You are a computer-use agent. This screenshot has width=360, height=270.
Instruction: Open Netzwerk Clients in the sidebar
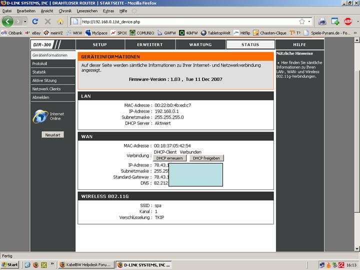click(46, 88)
